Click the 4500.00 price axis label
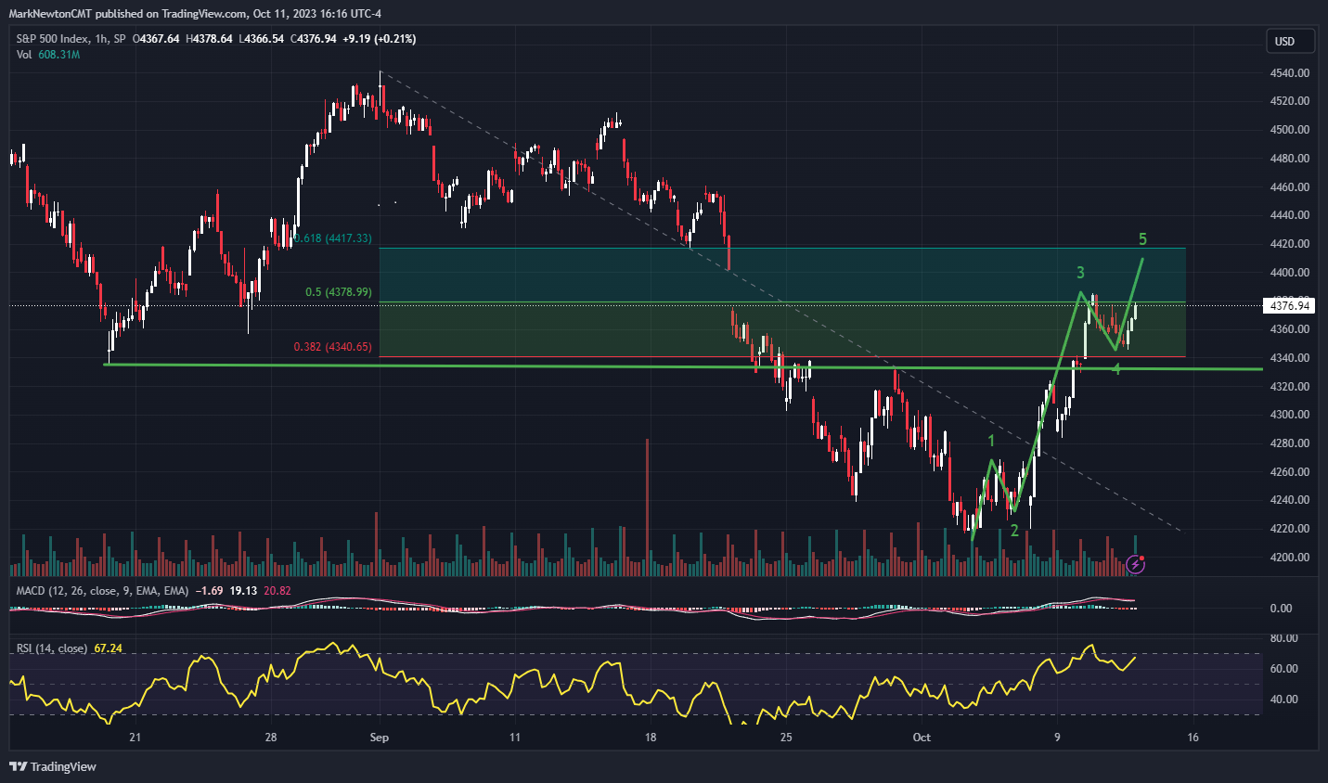 point(1290,130)
